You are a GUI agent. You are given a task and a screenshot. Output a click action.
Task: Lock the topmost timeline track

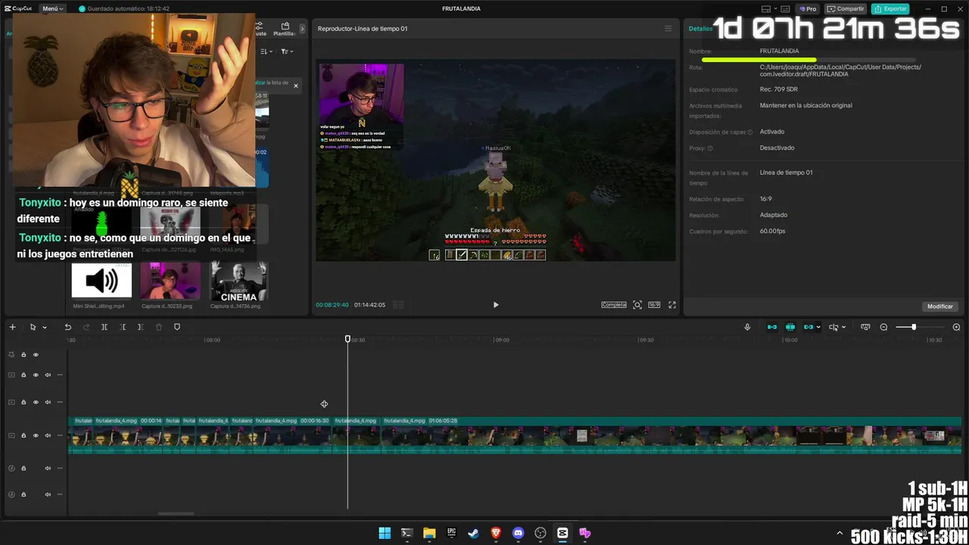click(23, 354)
